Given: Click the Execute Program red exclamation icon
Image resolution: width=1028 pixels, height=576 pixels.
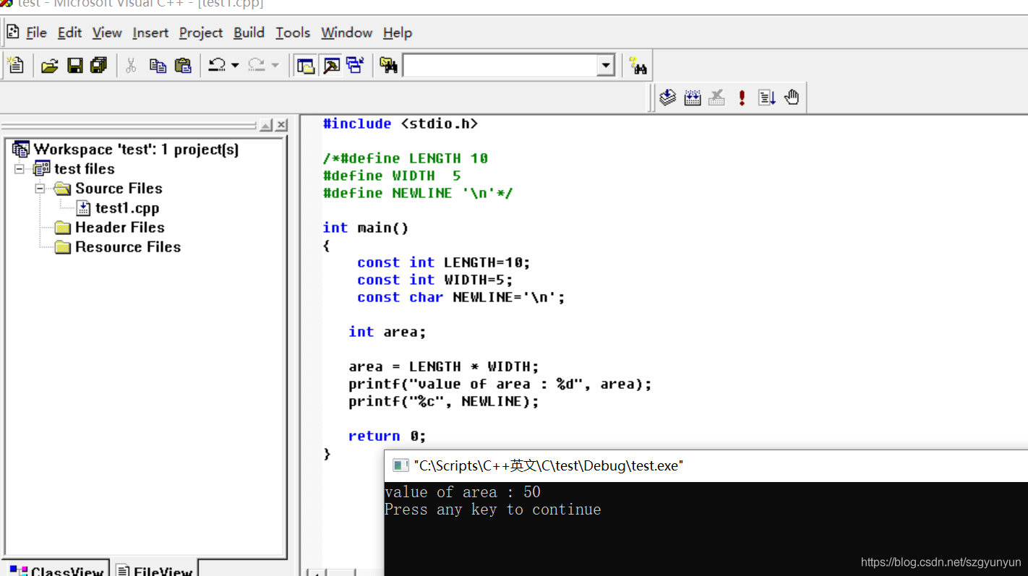Looking at the screenshot, I should (742, 98).
